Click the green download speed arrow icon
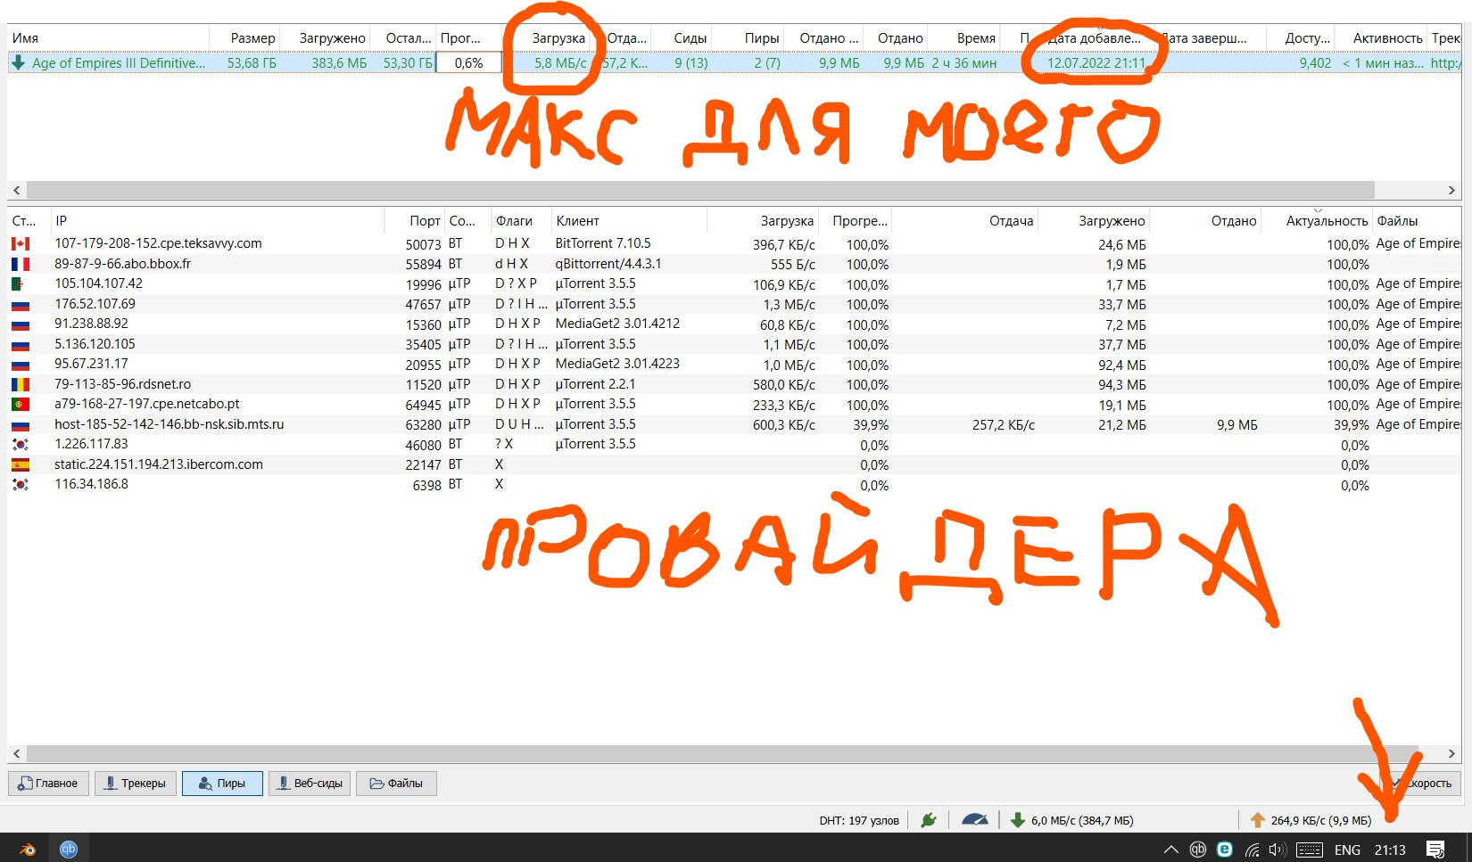Screen dimensions: 1472x862 (x=1017, y=820)
